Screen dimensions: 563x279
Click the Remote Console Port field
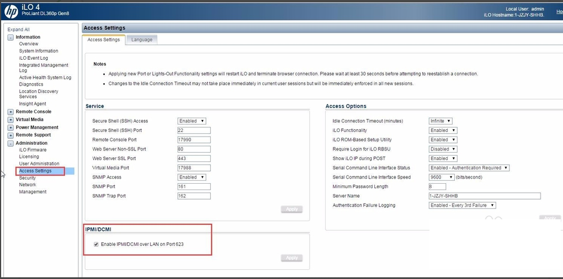pyautogui.click(x=194, y=139)
